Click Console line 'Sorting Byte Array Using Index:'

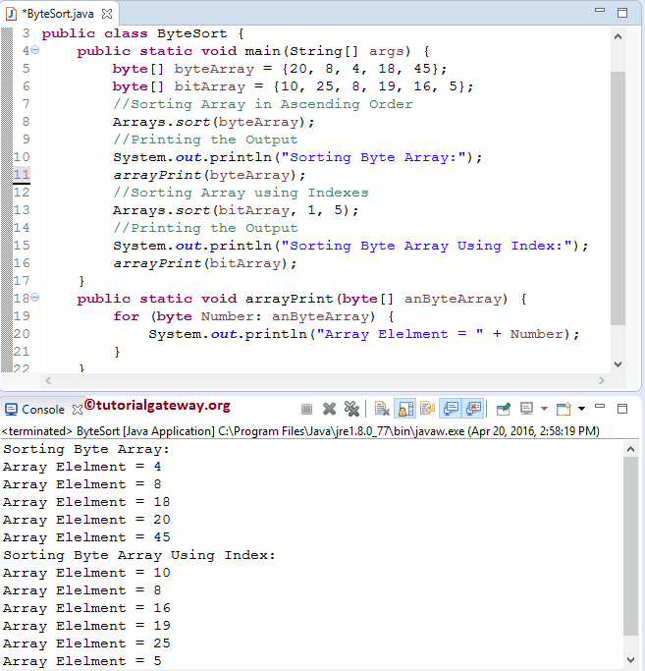tap(139, 555)
